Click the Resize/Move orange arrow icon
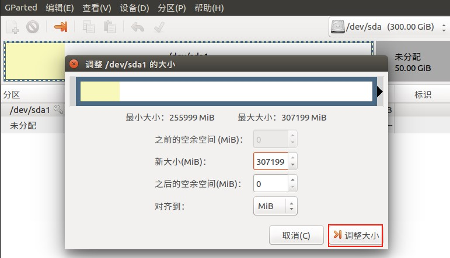450x258 pixels. point(61,27)
